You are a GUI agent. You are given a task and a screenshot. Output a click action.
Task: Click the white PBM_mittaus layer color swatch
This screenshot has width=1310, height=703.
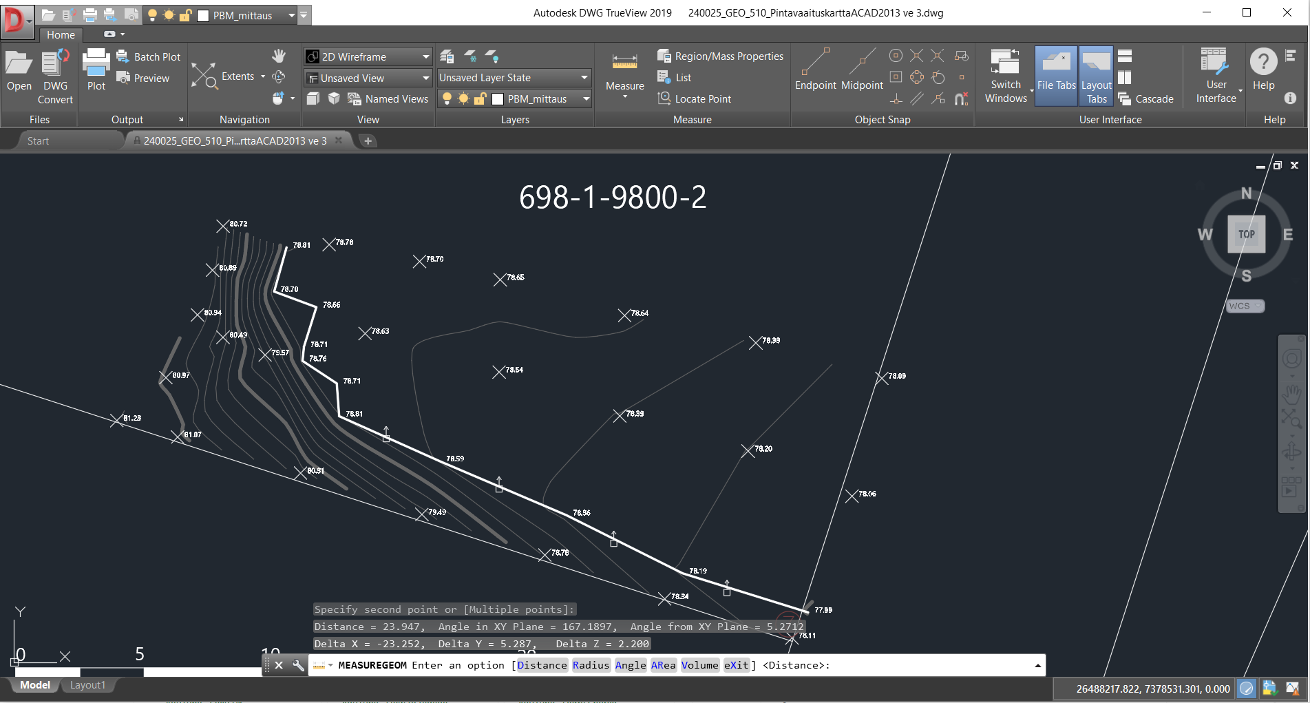click(498, 99)
